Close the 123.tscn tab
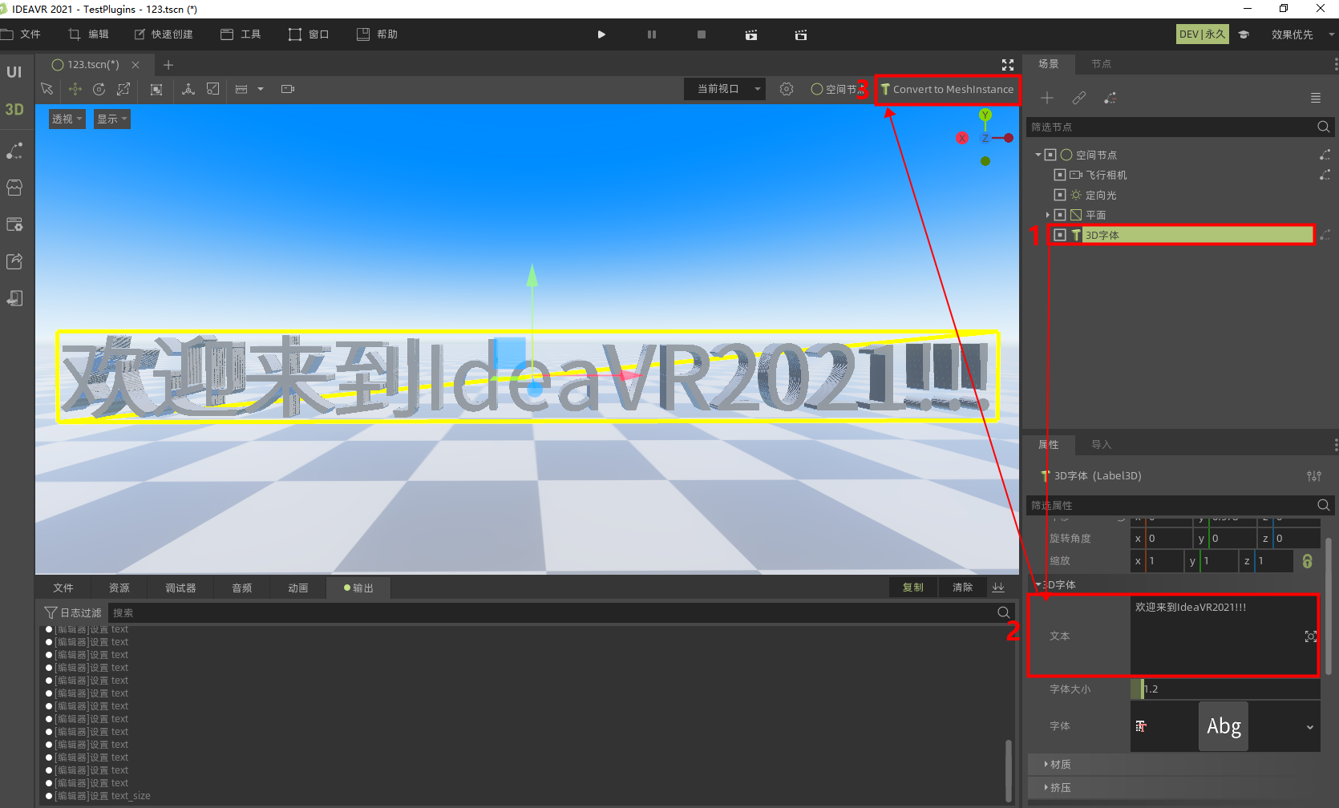1339x808 pixels. point(136,65)
